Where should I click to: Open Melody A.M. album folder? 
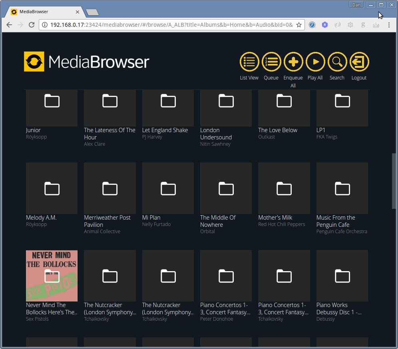point(52,188)
